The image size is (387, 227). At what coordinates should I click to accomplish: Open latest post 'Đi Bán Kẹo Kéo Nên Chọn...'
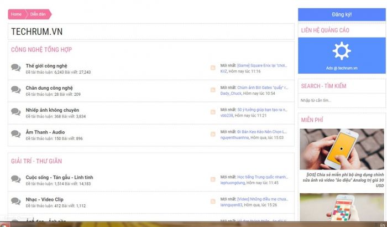tap(262, 132)
